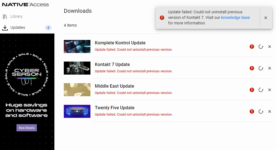Remove Twenty Five Update from downloads
Viewport: 276px width, 150px height.
[270, 111]
